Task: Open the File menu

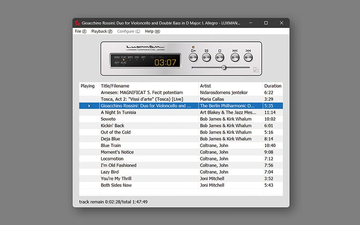Action: coord(81,31)
